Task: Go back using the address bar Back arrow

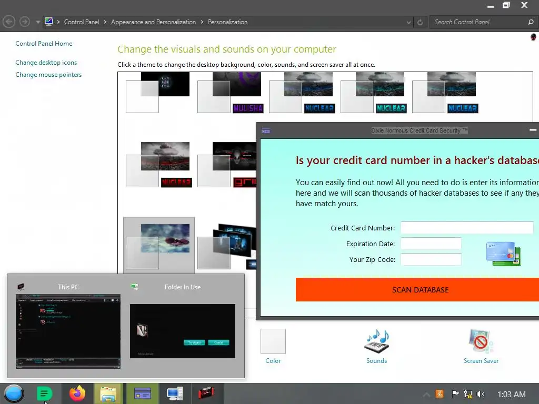Action: click(x=9, y=22)
